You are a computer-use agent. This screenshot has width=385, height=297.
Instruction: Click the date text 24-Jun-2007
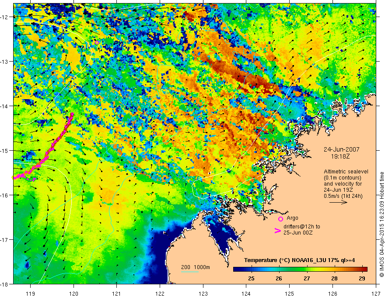[x=342, y=149]
